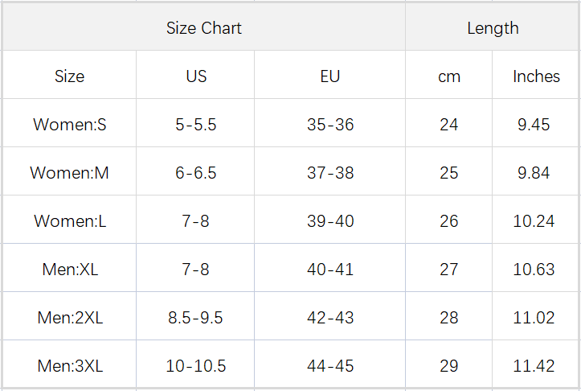Click EU size 37-38 cell
The height and width of the screenshot is (391, 581).
pyautogui.click(x=329, y=173)
